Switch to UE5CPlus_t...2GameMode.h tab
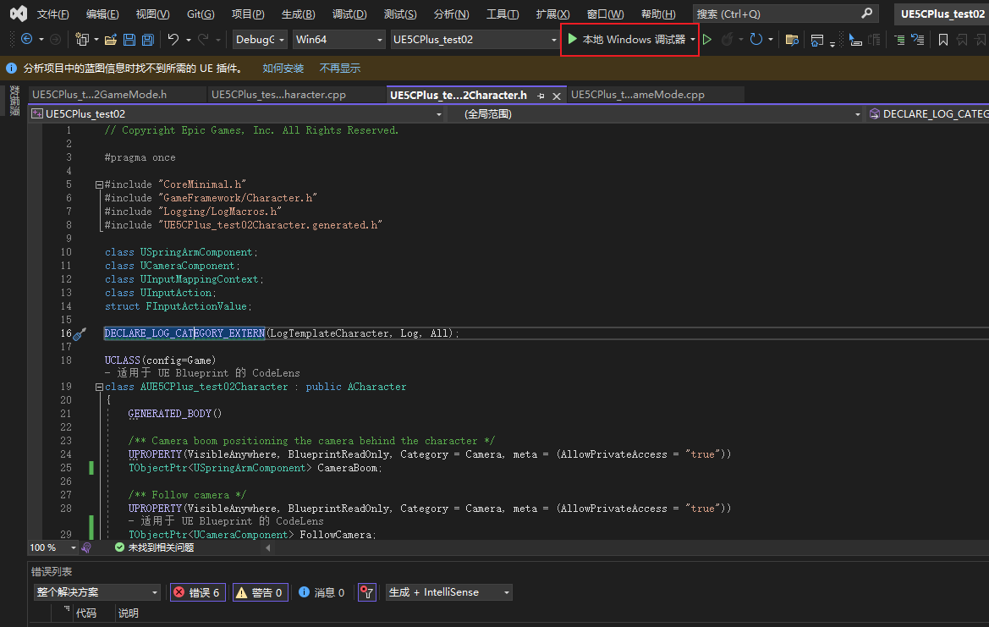This screenshot has height=627, width=989. point(99,95)
